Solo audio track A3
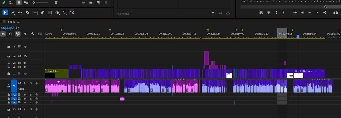The width and height of the screenshot is (341, 118). [x=31, y=98]
